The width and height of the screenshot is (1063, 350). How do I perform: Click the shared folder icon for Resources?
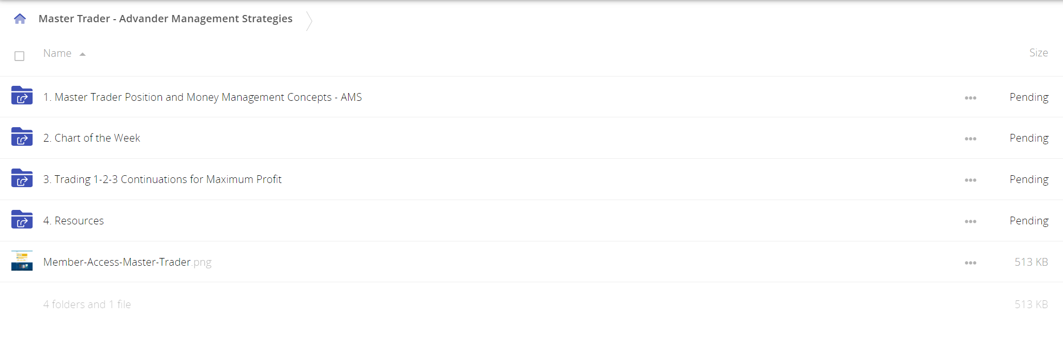point(22,220)
